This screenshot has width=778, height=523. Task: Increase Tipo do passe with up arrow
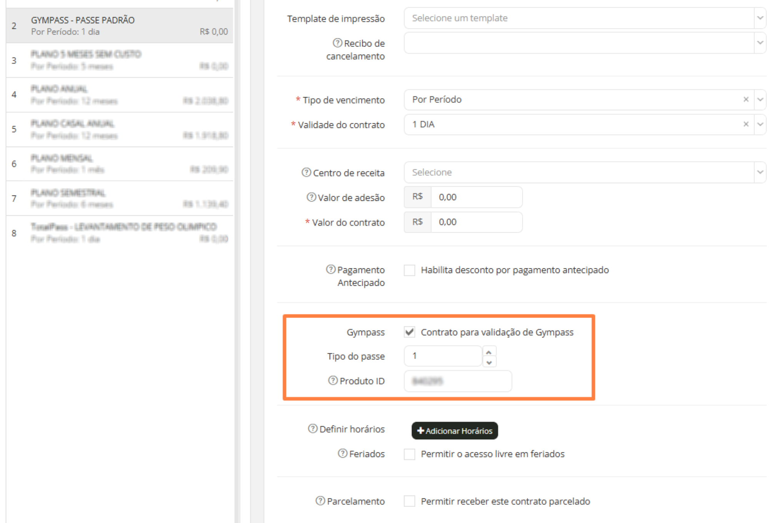tap(489, 352)
